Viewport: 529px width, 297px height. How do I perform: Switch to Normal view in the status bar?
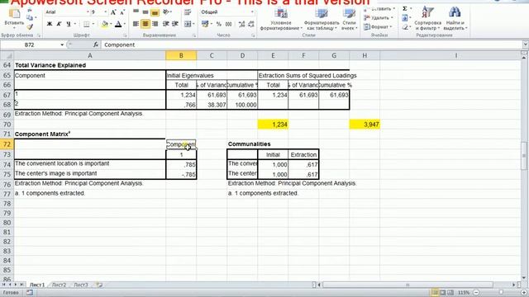point(435,293)
